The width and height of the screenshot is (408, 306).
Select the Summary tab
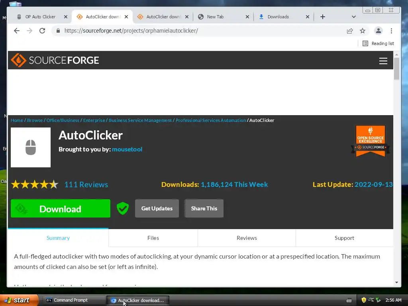[58, 238]
